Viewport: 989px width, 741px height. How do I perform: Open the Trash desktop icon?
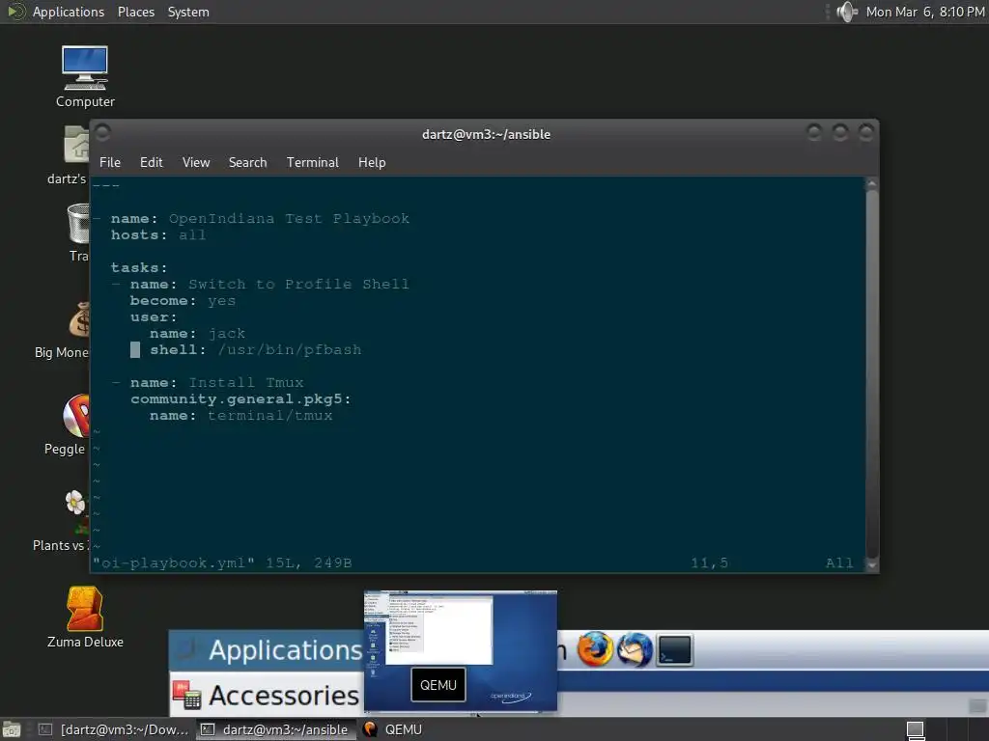(78, 224)
